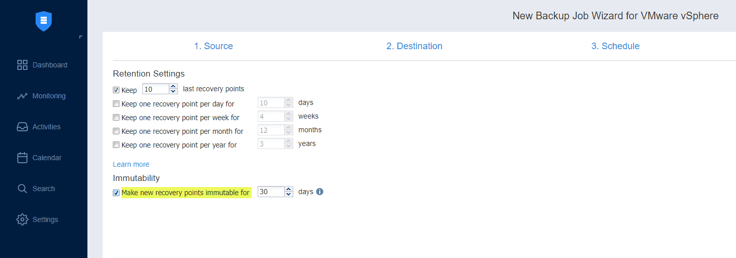
Task: Click the 'months' unit label
Action: pyautogui.click(x=310, y=130)
